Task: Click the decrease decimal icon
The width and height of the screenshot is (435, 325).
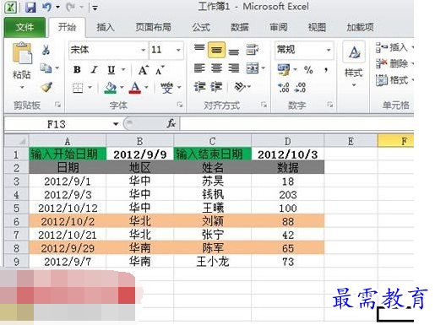Action: pyautogui.click(x=300, y=88)
